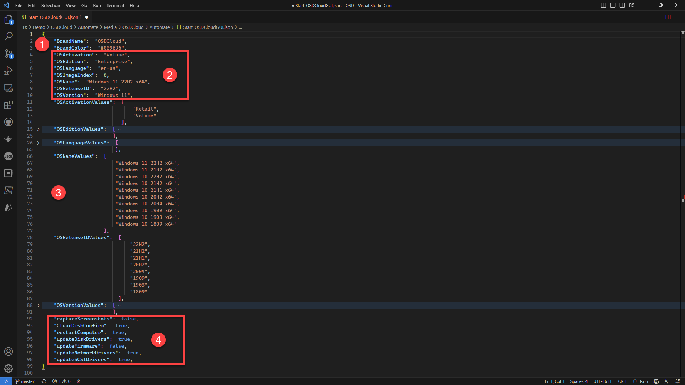Toggle the bottom Panel layout button
The image size is (685, 385).
[613, 5]
